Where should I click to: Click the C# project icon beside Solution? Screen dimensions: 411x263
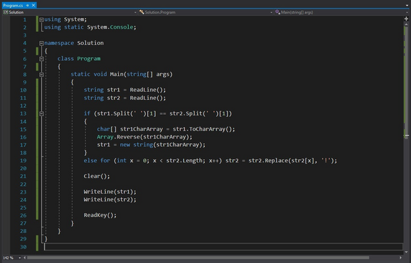tap(6, 12)
